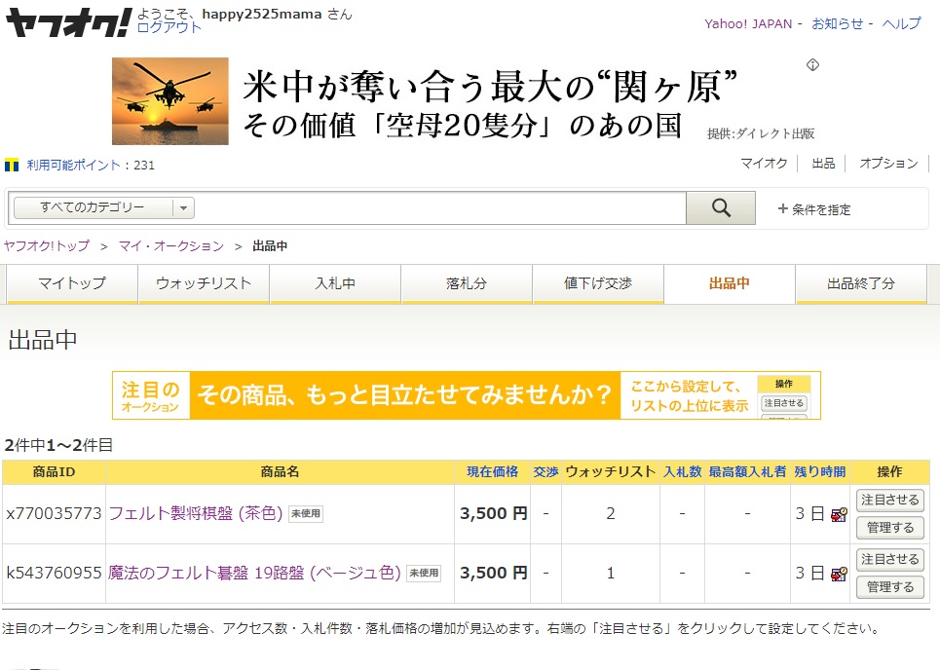Click the 3,500 円 price in row x770035773
940x670 pixels.
494,513
